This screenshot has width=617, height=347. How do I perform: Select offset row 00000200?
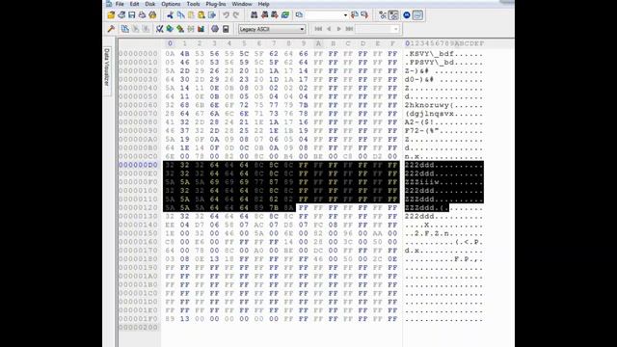[x=138, y=328]
